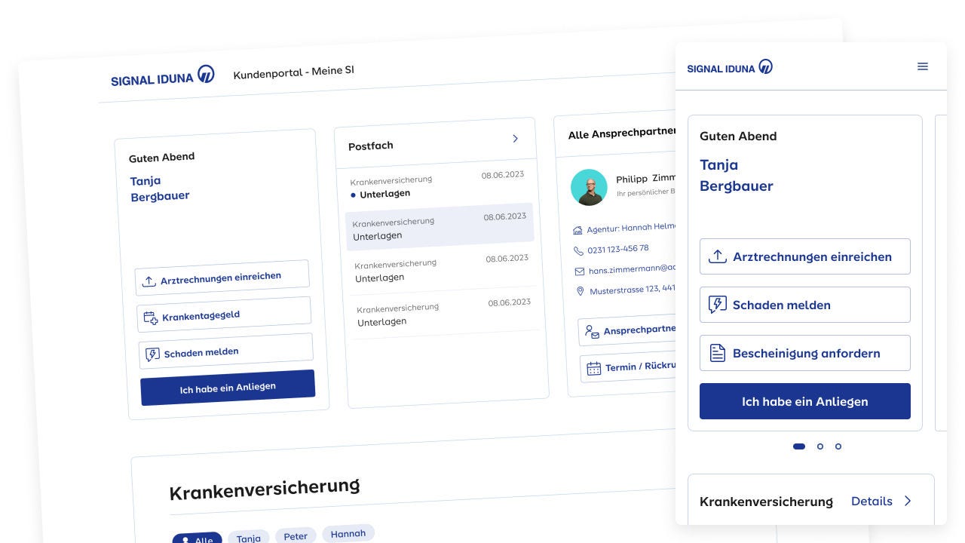
Task: Select the Peter filter chip
Action: pyautogui.click(x=296, y=536)
